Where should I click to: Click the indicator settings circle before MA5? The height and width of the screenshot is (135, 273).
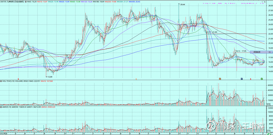(26, 2)
